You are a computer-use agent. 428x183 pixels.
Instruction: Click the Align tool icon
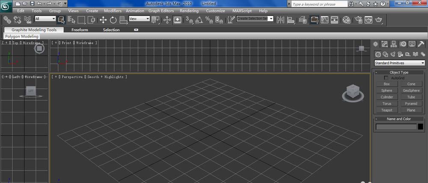291,20
